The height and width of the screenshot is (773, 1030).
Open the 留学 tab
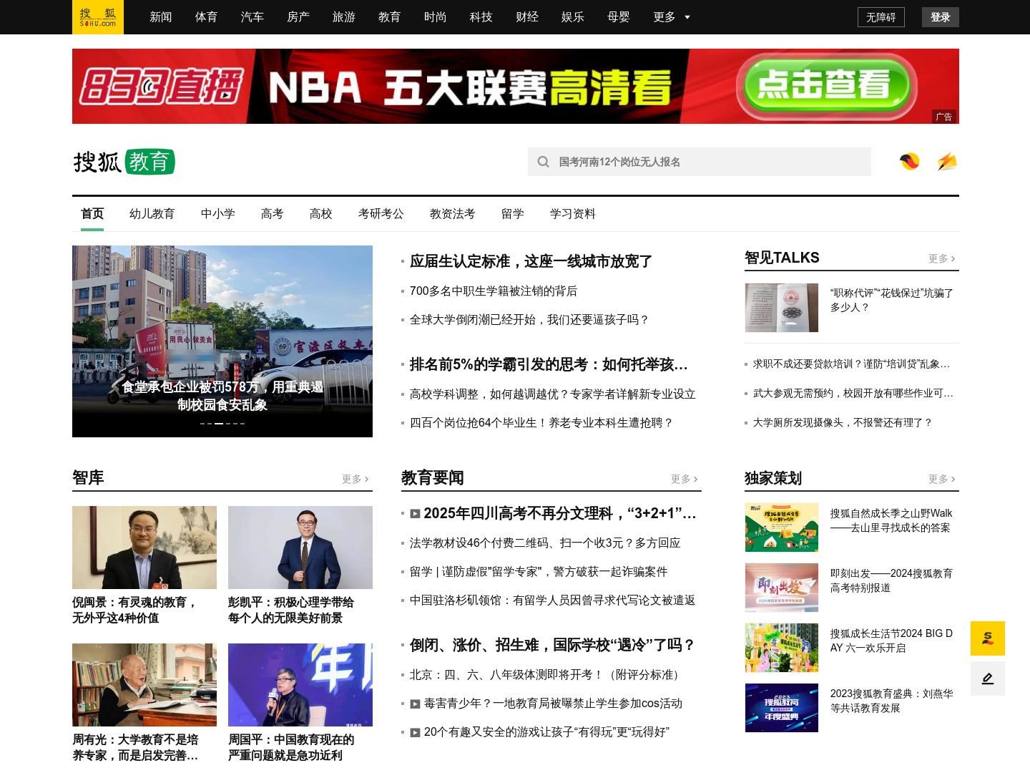pos(512,214)
